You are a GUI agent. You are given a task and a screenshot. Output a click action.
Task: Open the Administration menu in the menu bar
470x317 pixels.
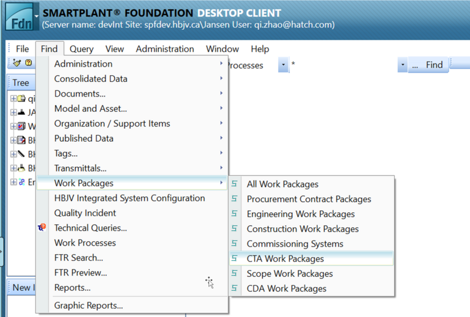(x=165, y=49)
